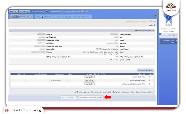Image resolution: width=186 pixels, height=114 pixels.
Task: Click the انتخاب (select) icon
Action: click(x=42, y=17)
